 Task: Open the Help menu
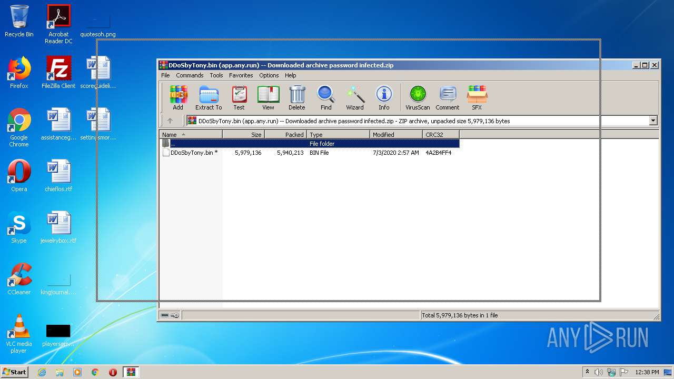[291, 75]
